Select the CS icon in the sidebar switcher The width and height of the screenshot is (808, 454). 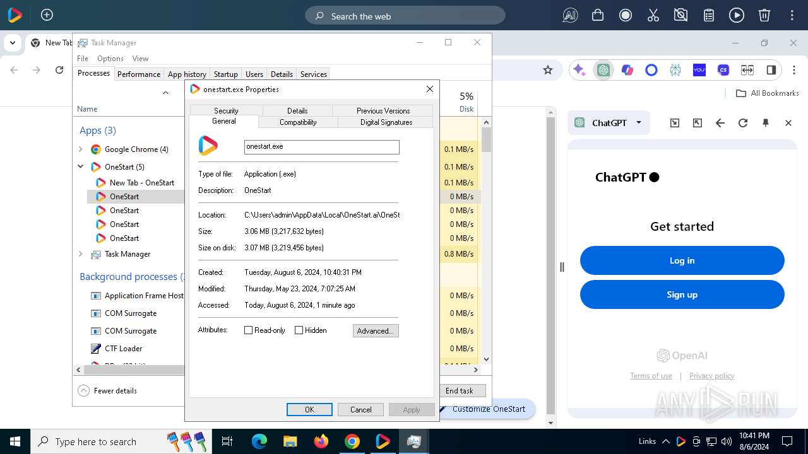[x=723, y=70]
